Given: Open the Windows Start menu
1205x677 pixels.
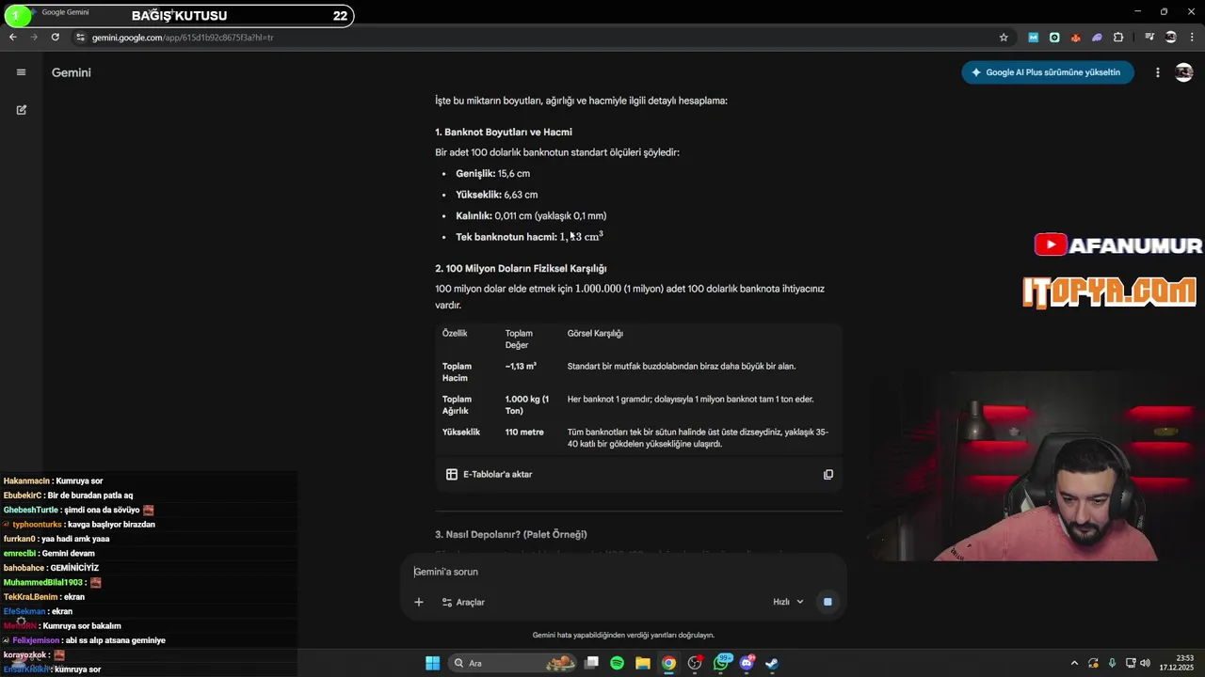Looking at the screenshot, I should [432, 663].
